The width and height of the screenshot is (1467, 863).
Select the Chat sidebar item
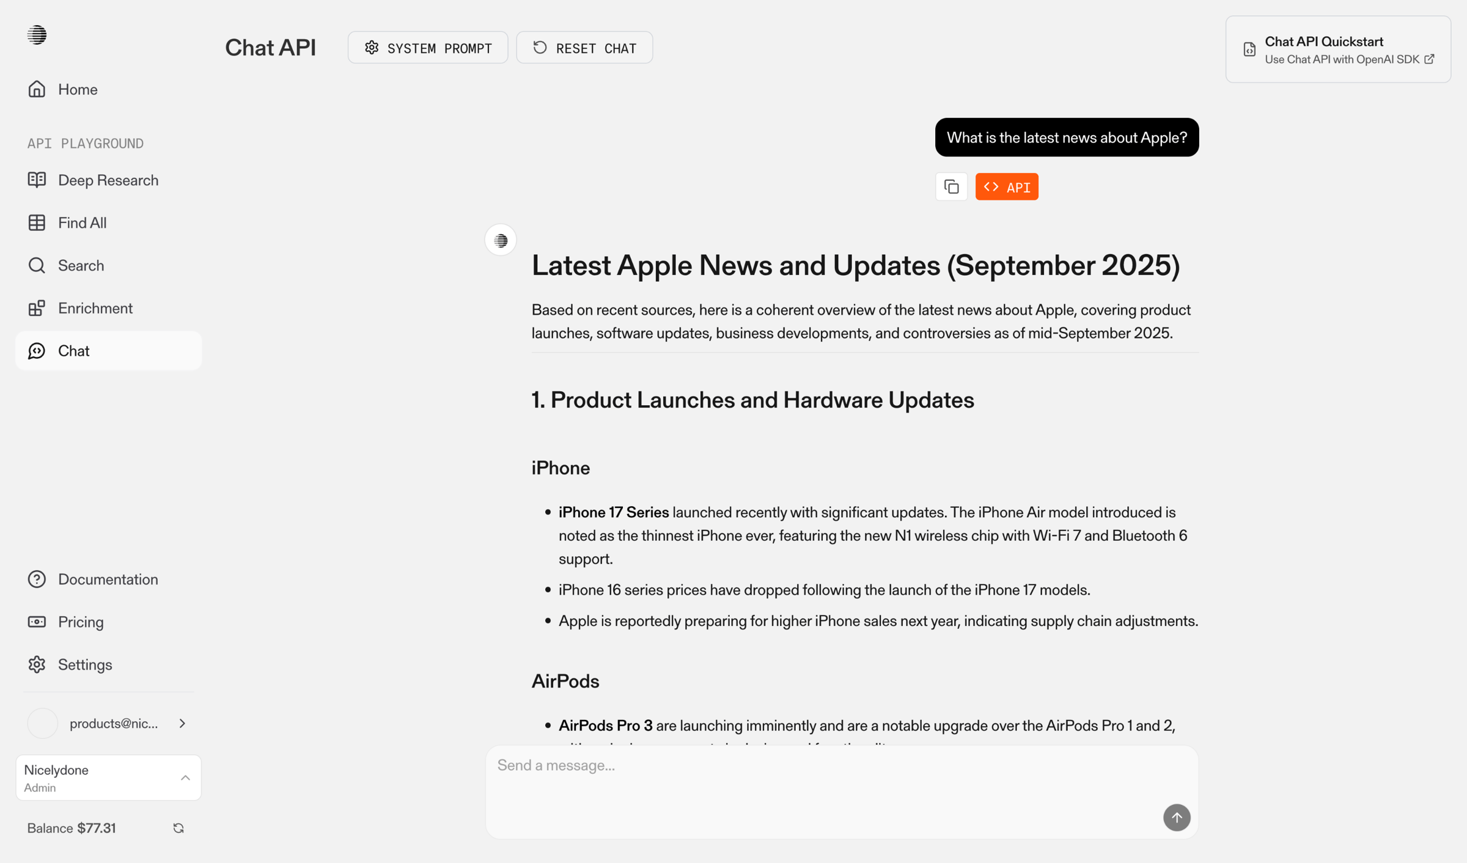click(x=109, y=351)
